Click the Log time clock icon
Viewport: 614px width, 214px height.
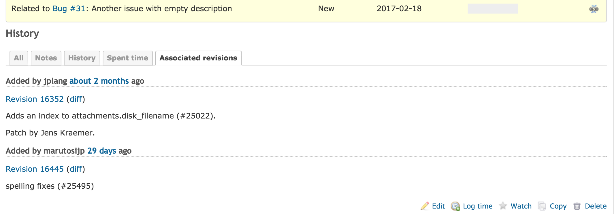pyautogui.click(x=455, y=206)
